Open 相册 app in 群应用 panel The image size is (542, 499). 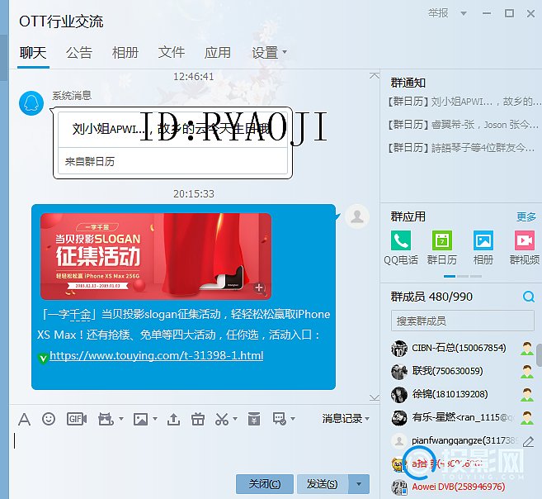(x=483, y=248)
